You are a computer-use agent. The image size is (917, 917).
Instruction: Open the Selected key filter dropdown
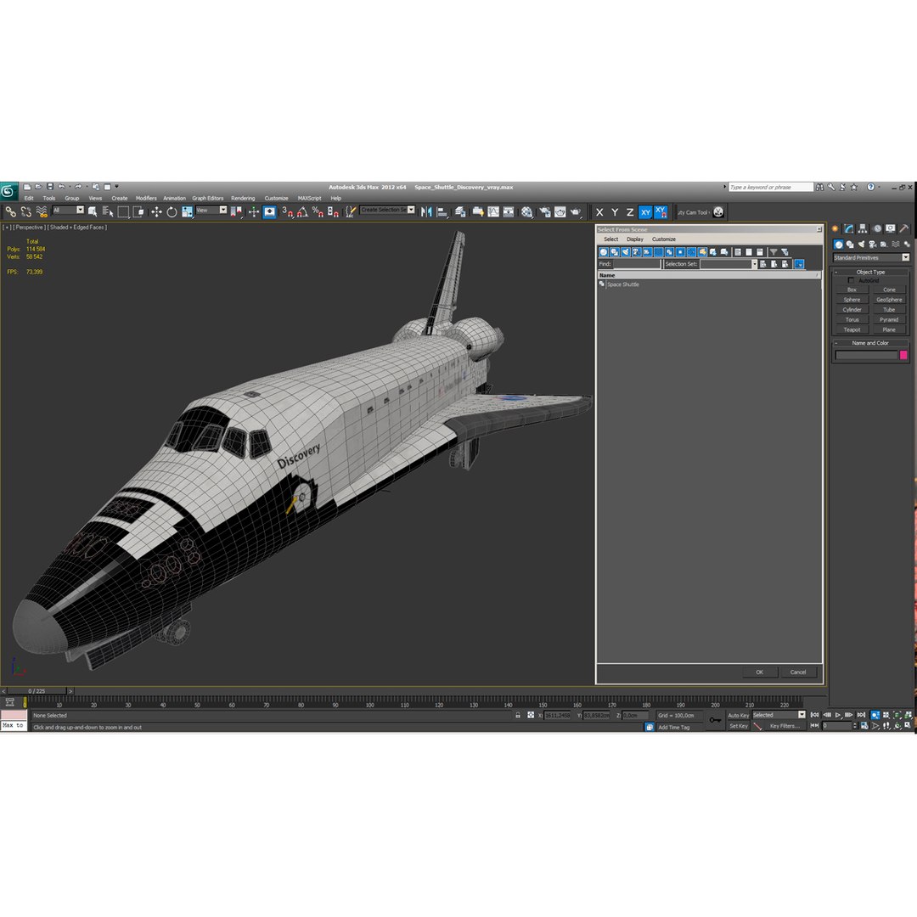tap(779, 715)
